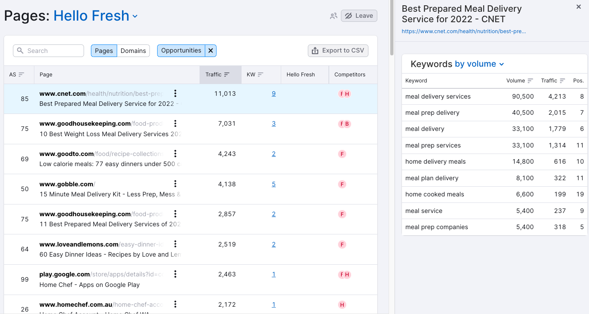Select the play.google.com page row
This screenshot has width=589, height=314.
pyautogui.click(x=191, y=280)
